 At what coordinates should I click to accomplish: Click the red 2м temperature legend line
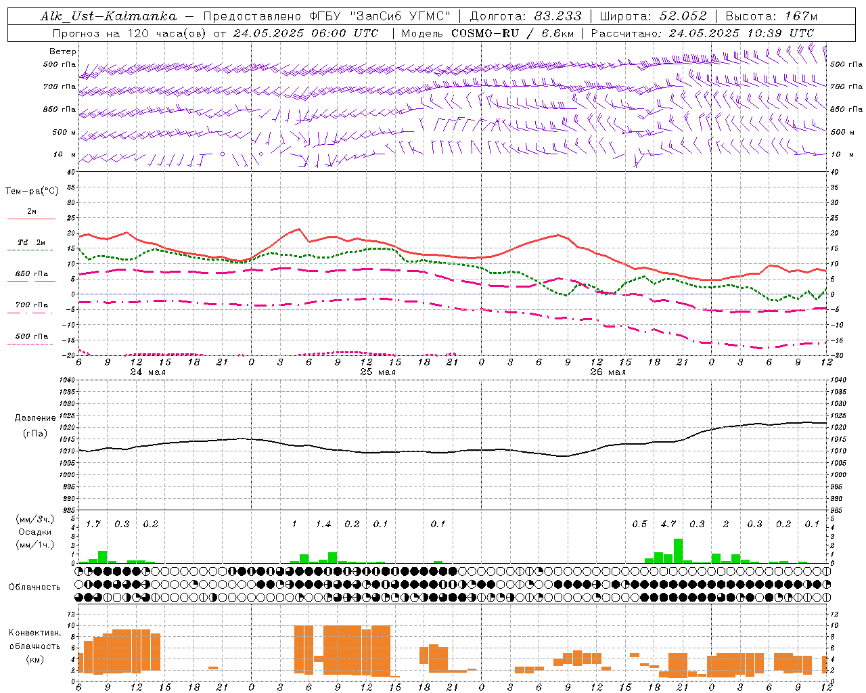coord(31,219)
